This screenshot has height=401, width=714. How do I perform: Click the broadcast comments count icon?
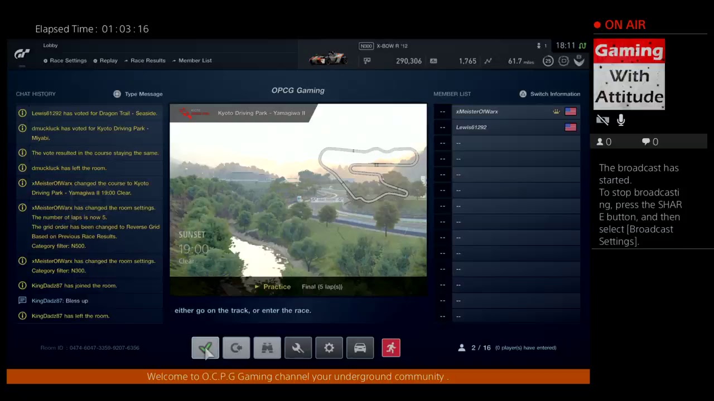click(646, 142)
